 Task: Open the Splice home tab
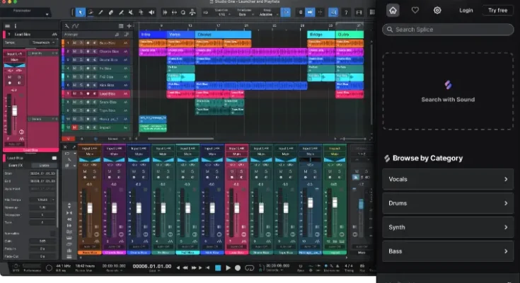tap(393, 10)
